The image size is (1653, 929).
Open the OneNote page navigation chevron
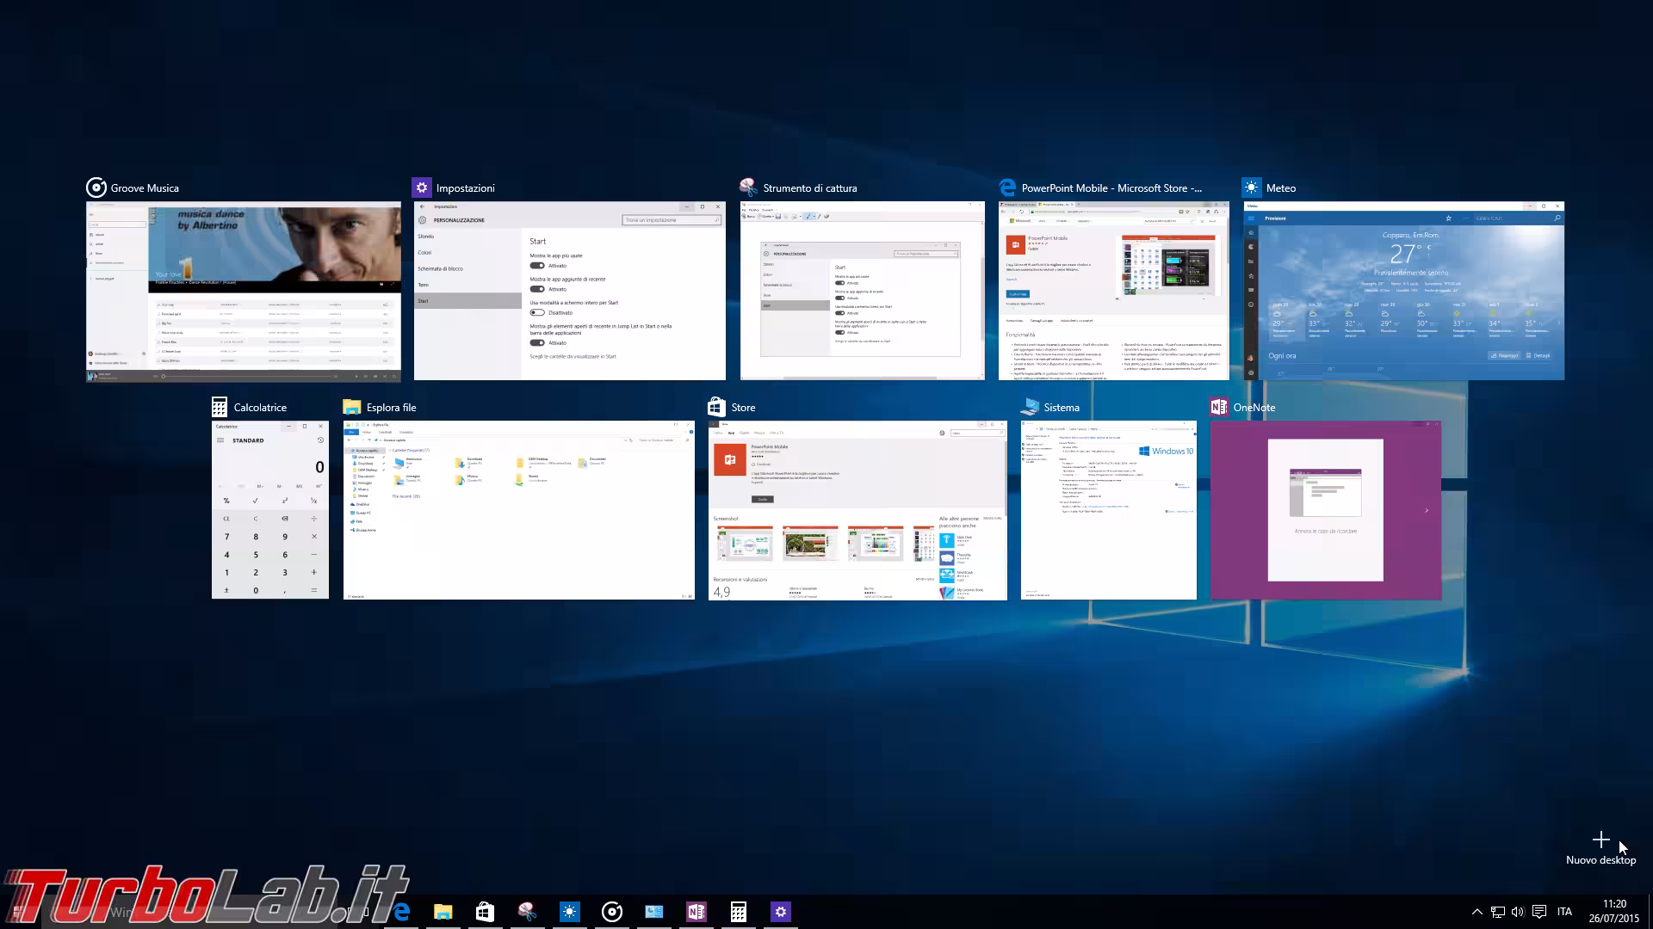point(1426,510)
